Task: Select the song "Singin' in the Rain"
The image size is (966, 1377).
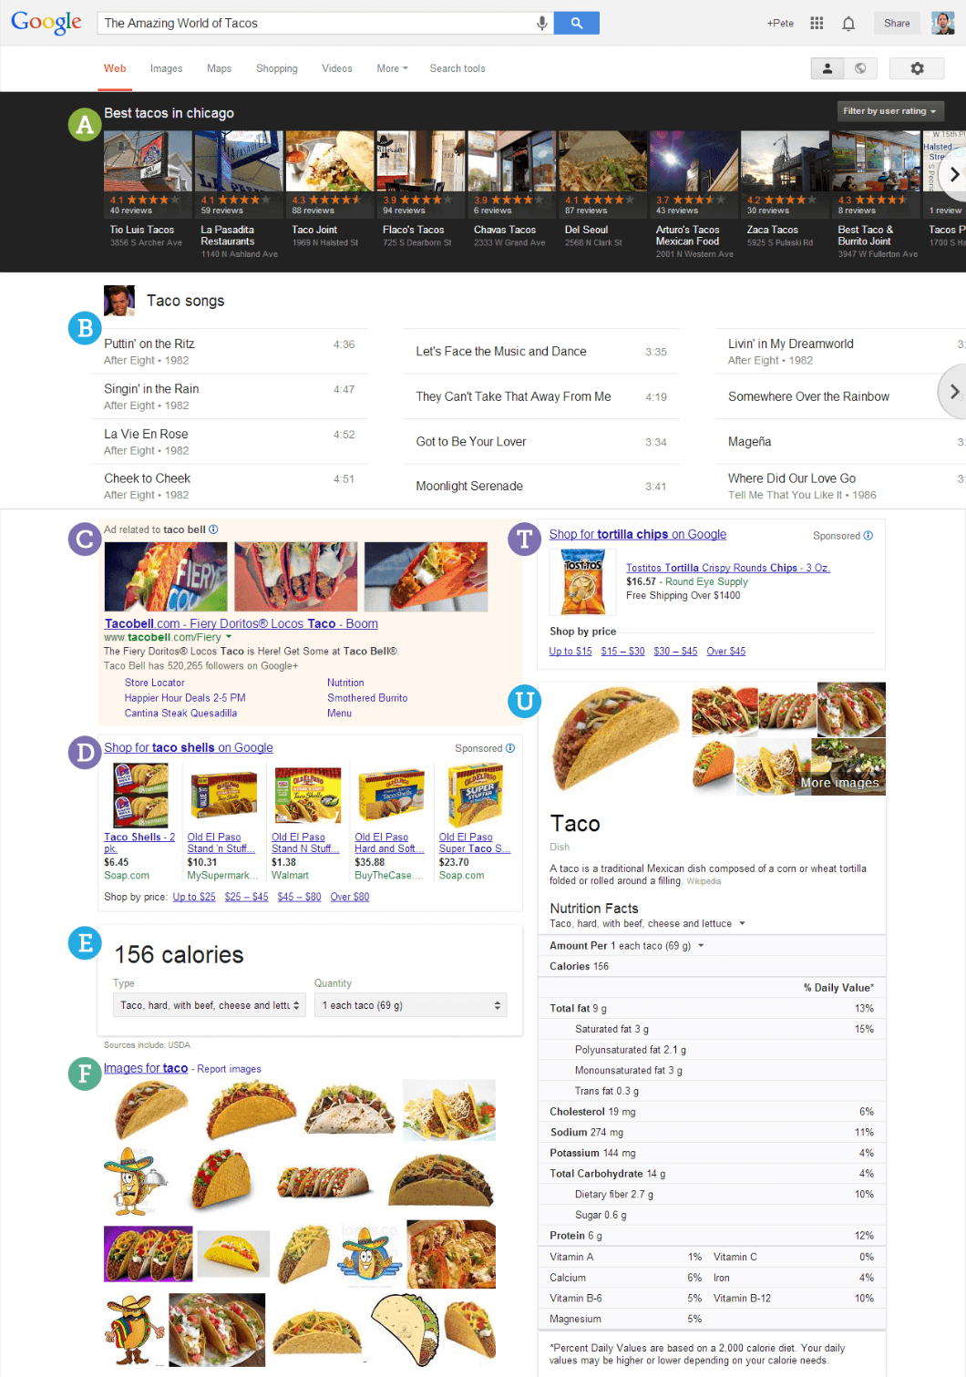Action: [x=151, y=389]
